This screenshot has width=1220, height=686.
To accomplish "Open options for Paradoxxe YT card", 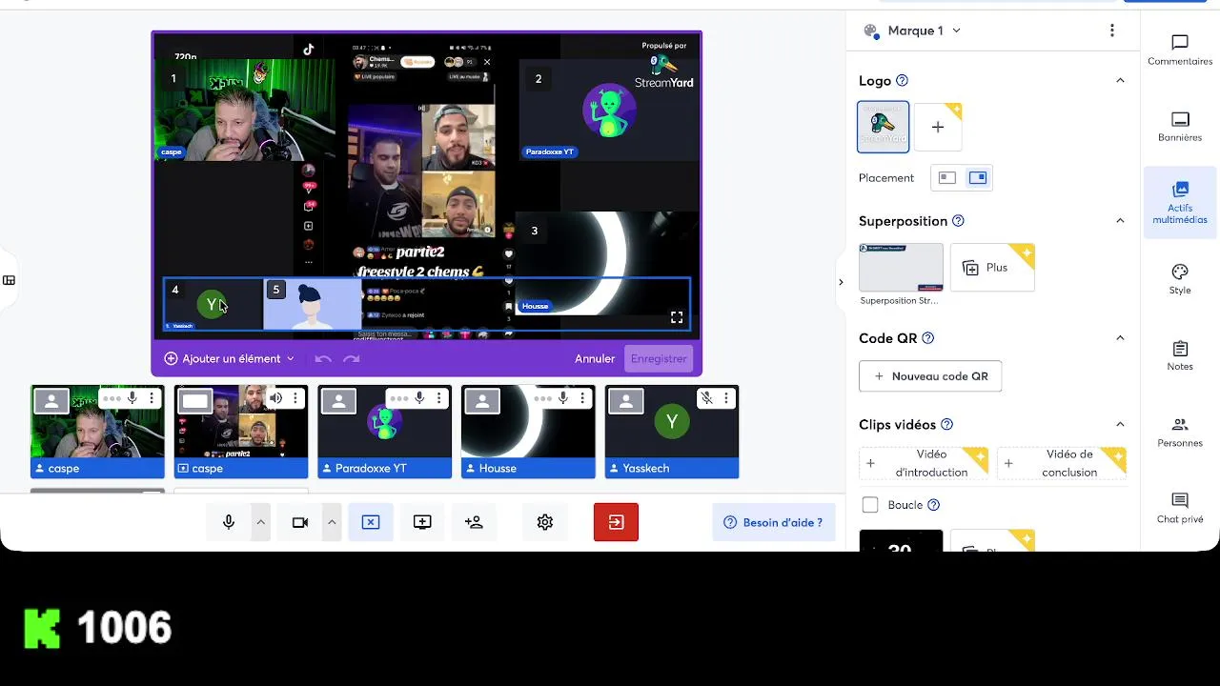I will pos(438,398).
